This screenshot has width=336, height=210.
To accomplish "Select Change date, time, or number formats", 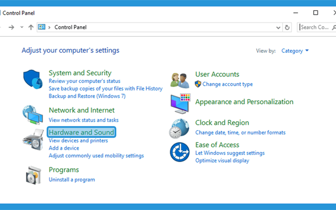I will coord(240,133).
